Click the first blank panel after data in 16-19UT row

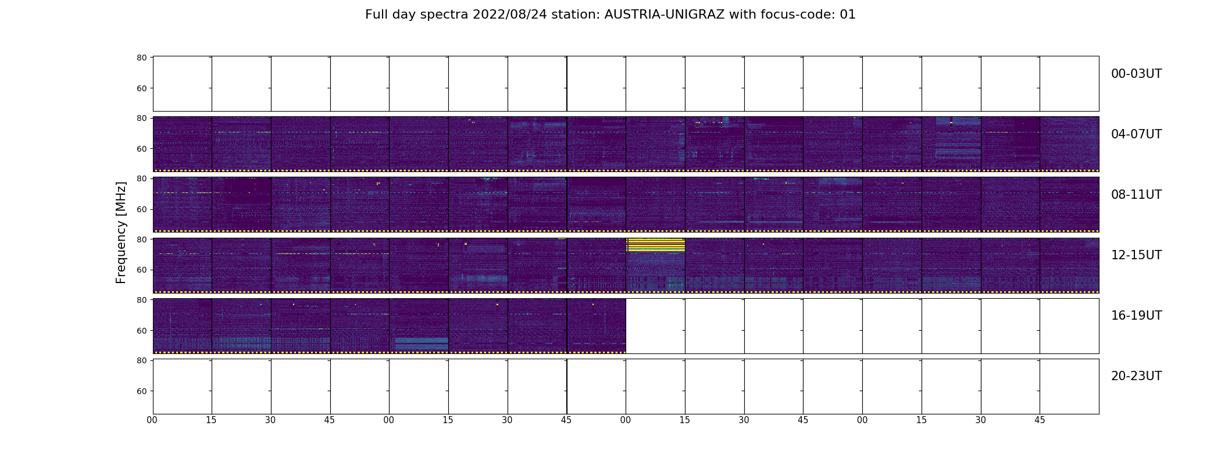[x=655, y=325]
